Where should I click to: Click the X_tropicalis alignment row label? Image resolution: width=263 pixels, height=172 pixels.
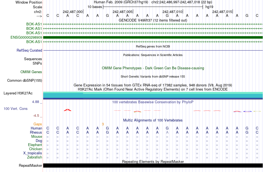(x=33, y=153)
